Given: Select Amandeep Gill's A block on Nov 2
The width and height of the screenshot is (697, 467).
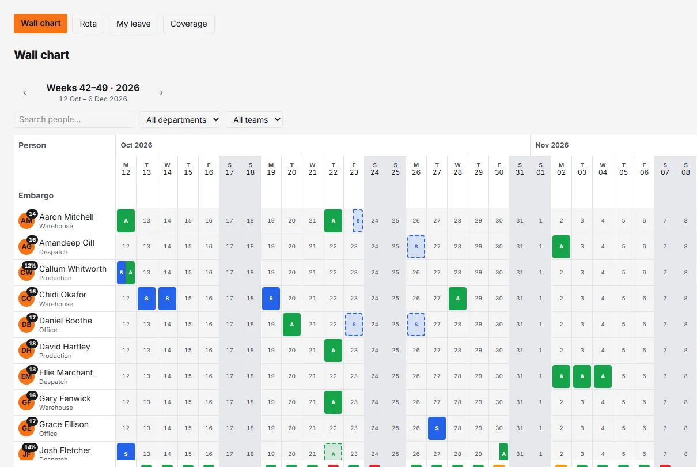Looking at the screenshot, I should (x=562, y=247).
